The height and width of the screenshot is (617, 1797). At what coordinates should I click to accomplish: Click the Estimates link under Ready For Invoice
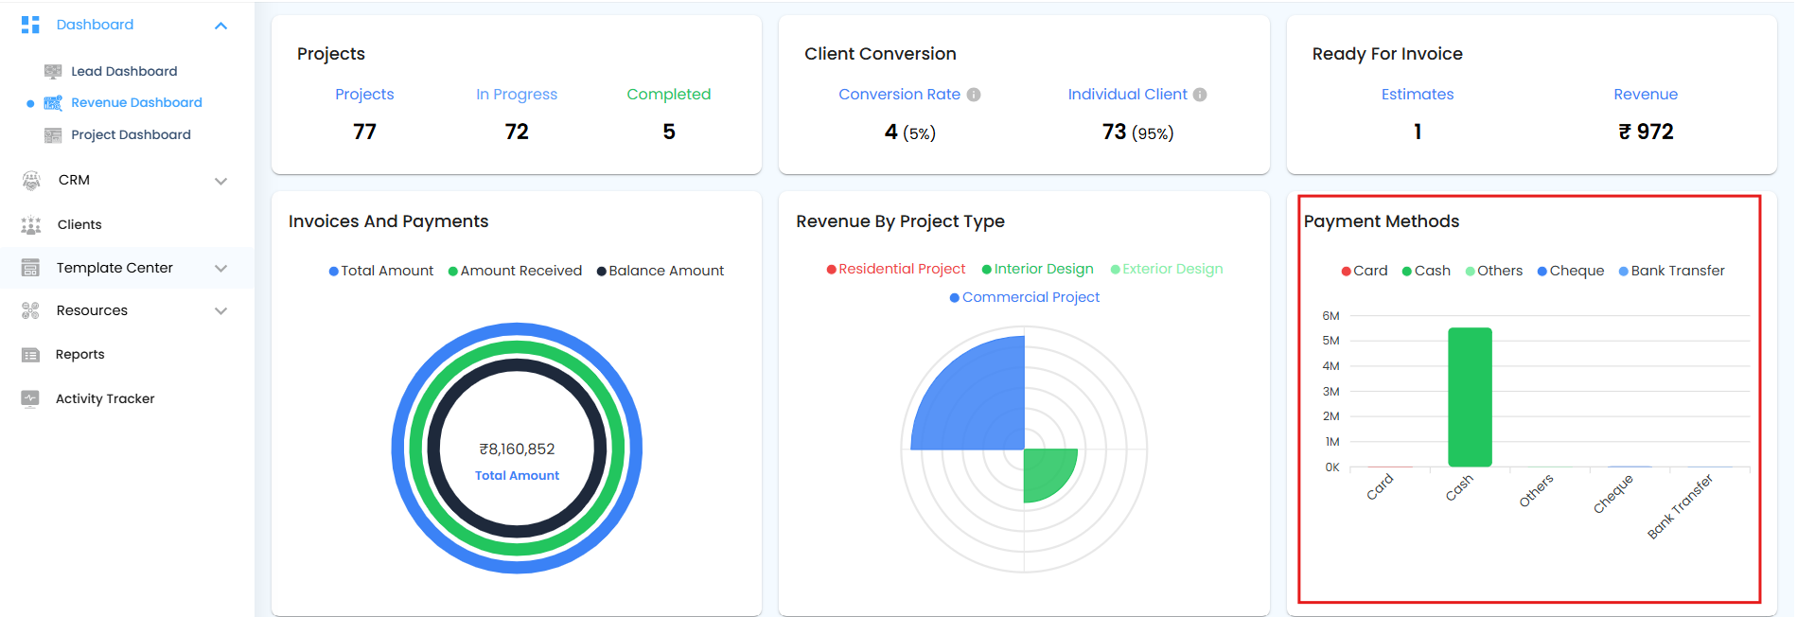coord(1417,95)
